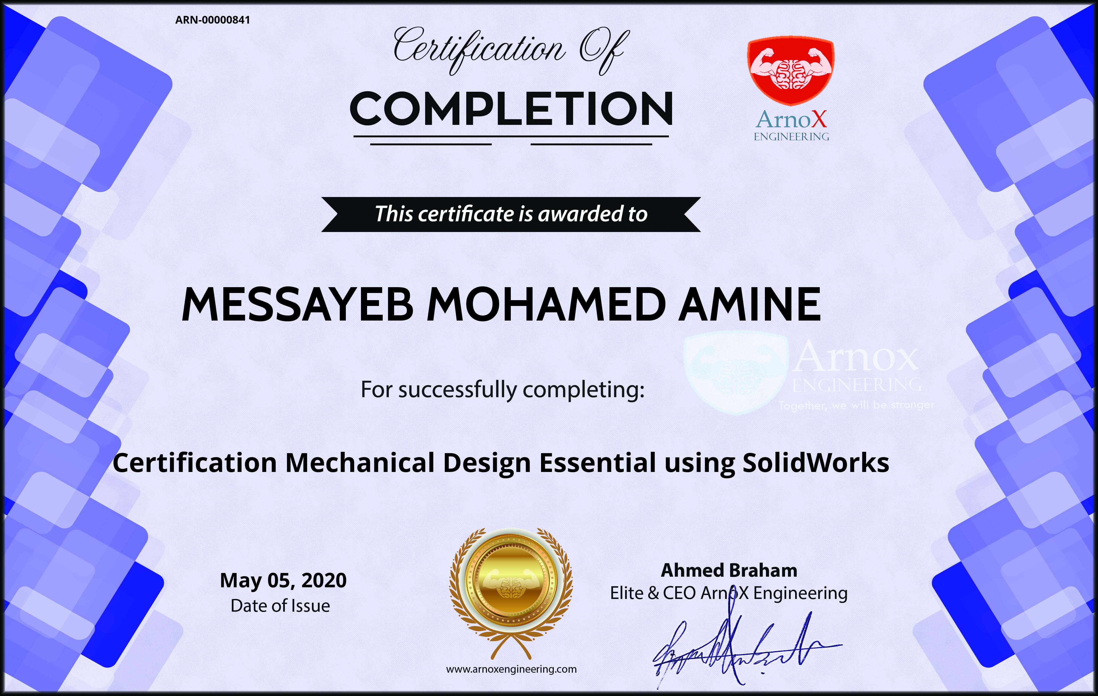
Task: Click 'For successfully completing:' line
Action: pos(503,390)
